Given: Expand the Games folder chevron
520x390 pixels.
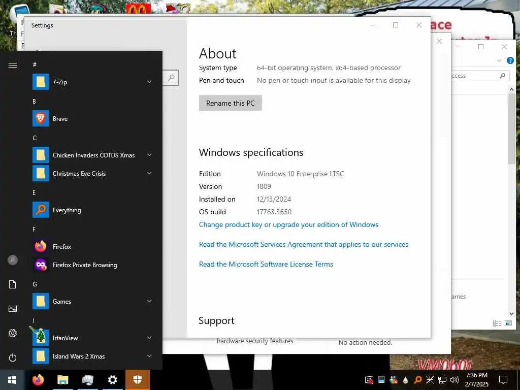Looking at the screenshot, I should [149, 301].
